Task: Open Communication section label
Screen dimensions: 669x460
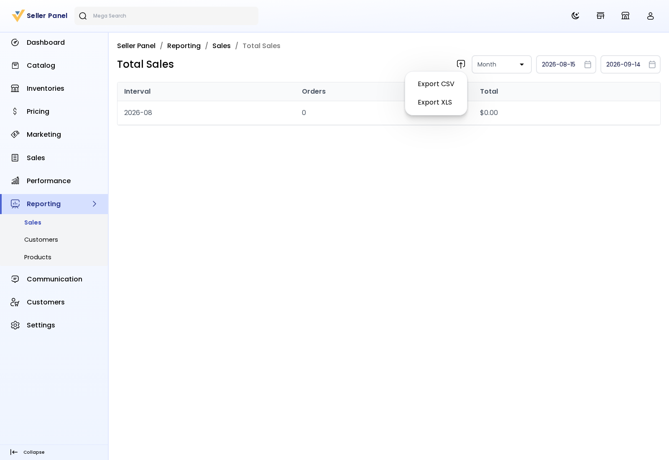Action: point(54,279)
